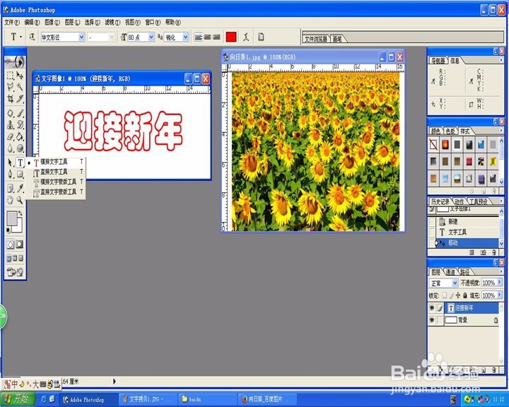Viewport: 509px width, 407px height.
Task: Open the font size dropdown 80点
Action: point(151,37)
